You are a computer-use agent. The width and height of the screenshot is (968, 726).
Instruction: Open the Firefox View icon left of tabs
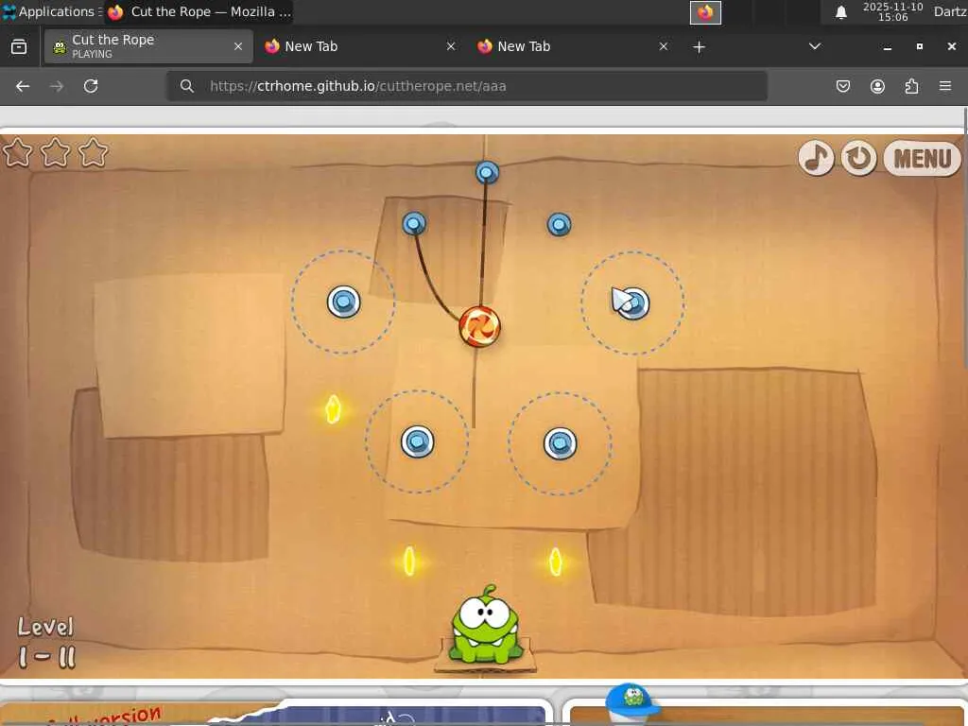19,47
